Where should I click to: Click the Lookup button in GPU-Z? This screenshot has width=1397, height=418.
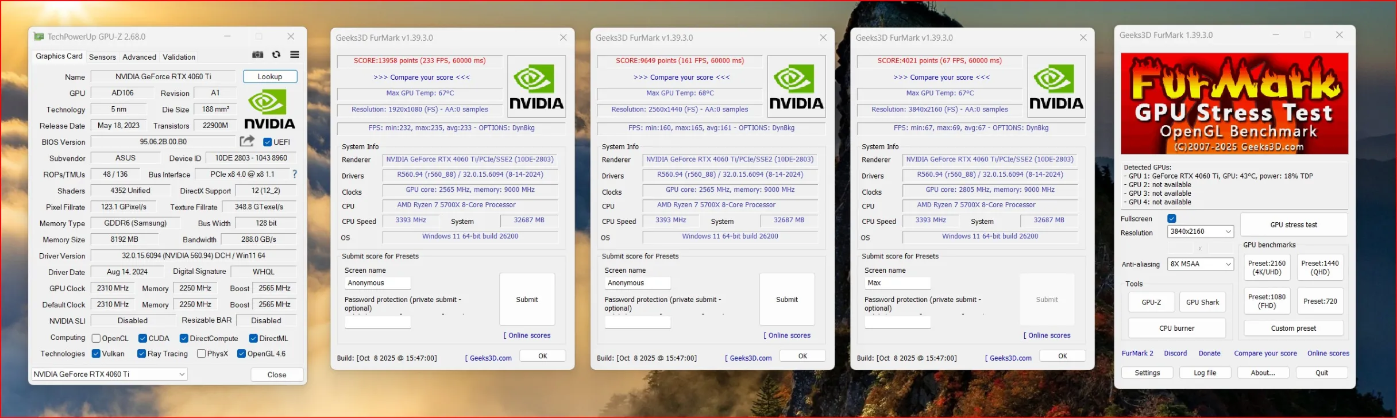coord(269,76)
